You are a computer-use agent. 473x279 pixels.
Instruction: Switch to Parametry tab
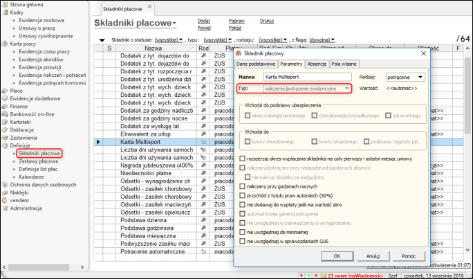291,64
